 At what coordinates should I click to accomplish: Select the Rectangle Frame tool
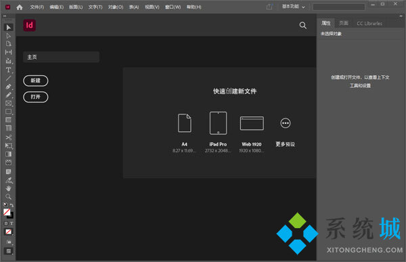coord(8,103)
